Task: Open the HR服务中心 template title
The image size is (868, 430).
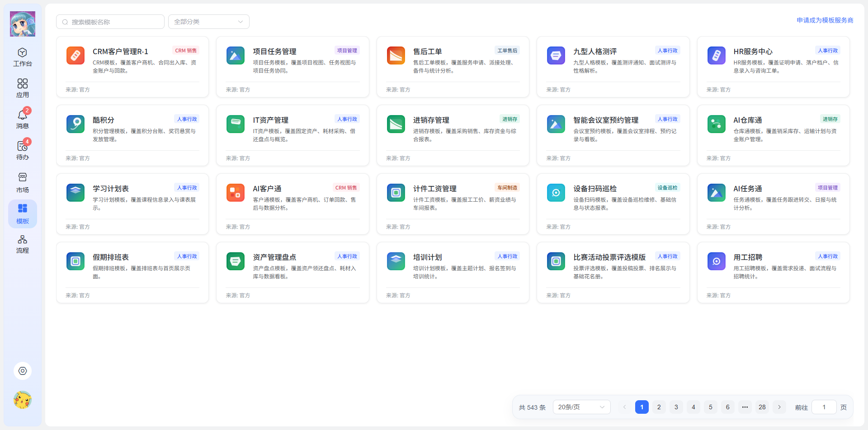Action: [753, 51]
